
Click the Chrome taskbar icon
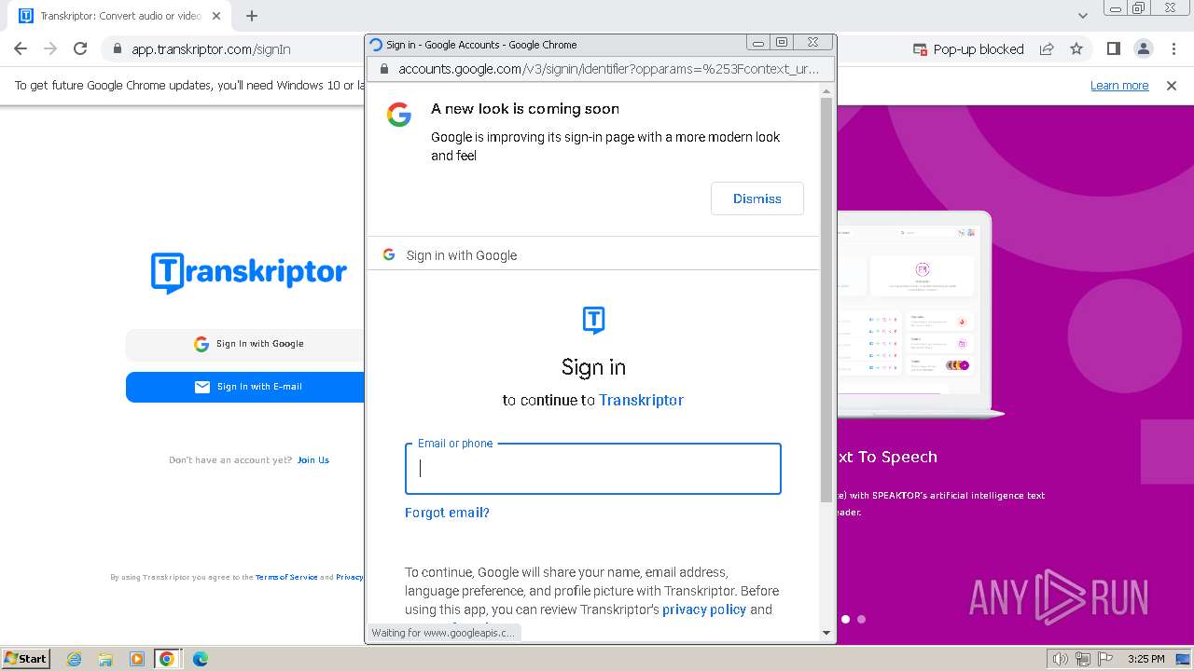167,659
